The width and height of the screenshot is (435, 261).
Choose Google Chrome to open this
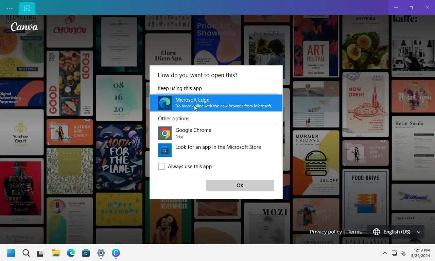216,133
